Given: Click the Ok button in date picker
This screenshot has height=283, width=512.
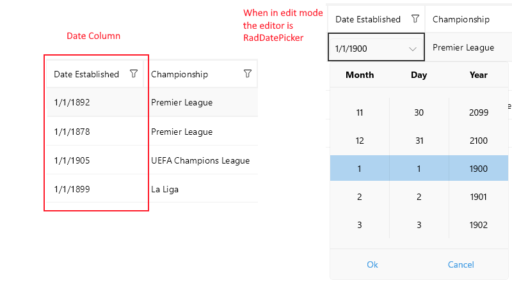Looking at the screenshot, I should click(x=372, y=264).
